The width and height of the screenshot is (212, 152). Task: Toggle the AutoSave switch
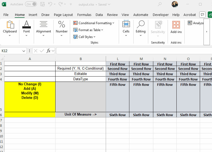(x=31, y=4)
